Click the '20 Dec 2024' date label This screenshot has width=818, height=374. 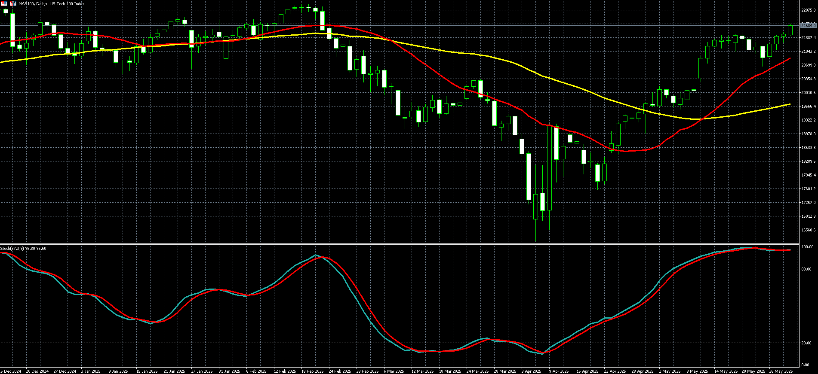[x=37, y=371]
